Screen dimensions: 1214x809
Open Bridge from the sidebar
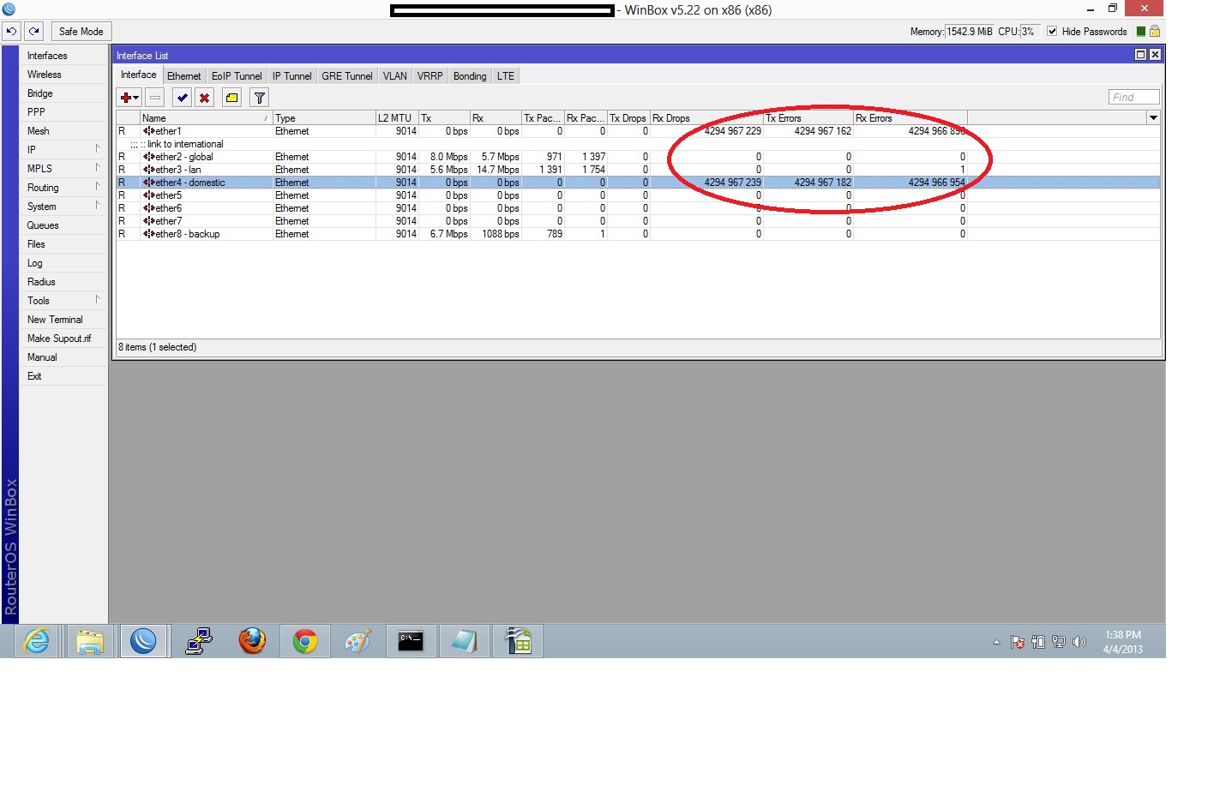click(64, 93)
